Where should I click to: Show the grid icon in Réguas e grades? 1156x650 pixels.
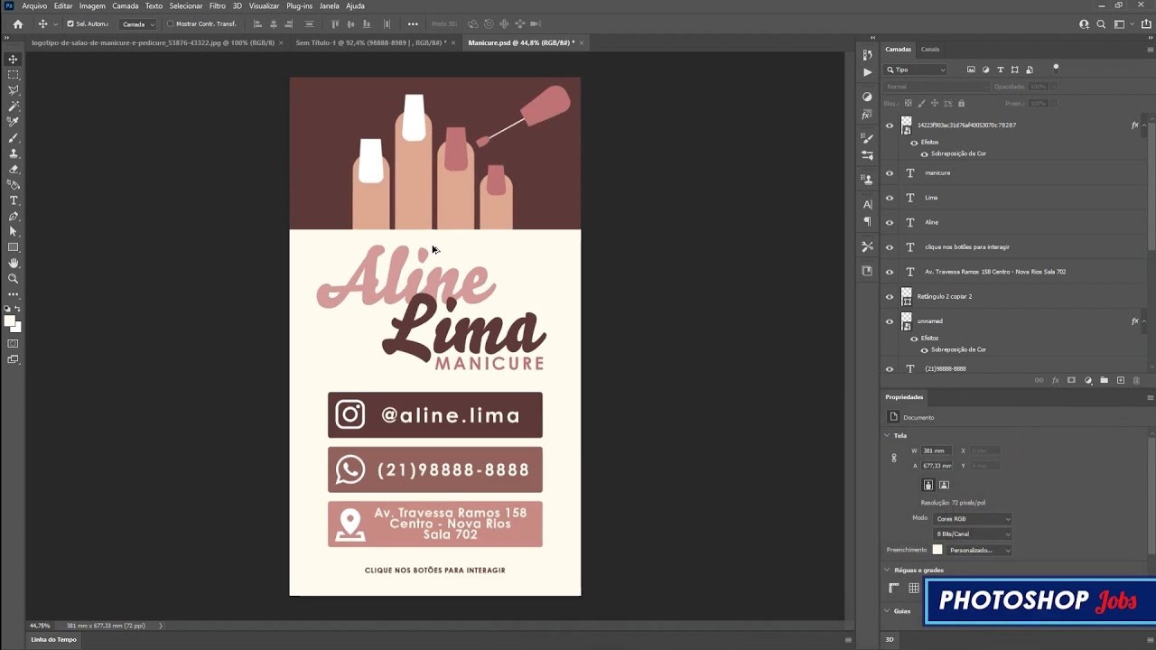point(914,588)
